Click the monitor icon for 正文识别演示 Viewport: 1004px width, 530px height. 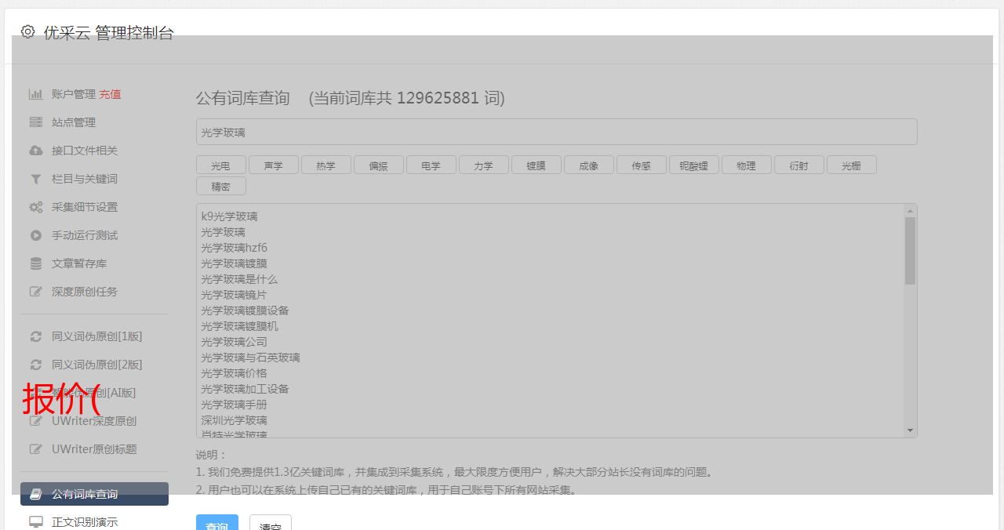[36, 522]
